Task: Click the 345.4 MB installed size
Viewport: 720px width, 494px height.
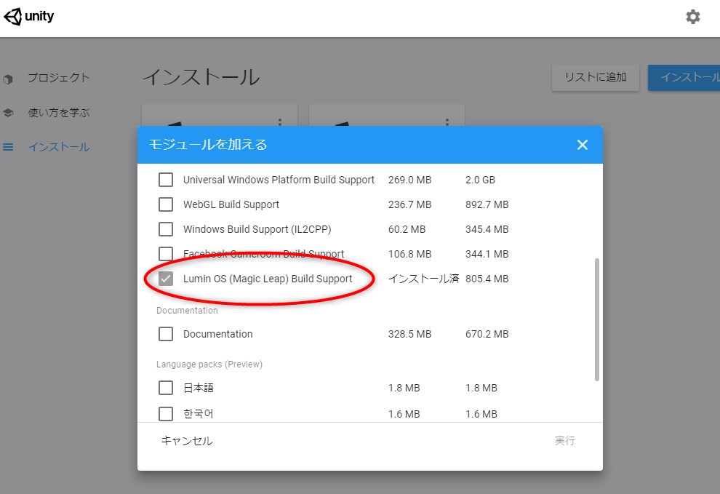Action: coord(487,229)
